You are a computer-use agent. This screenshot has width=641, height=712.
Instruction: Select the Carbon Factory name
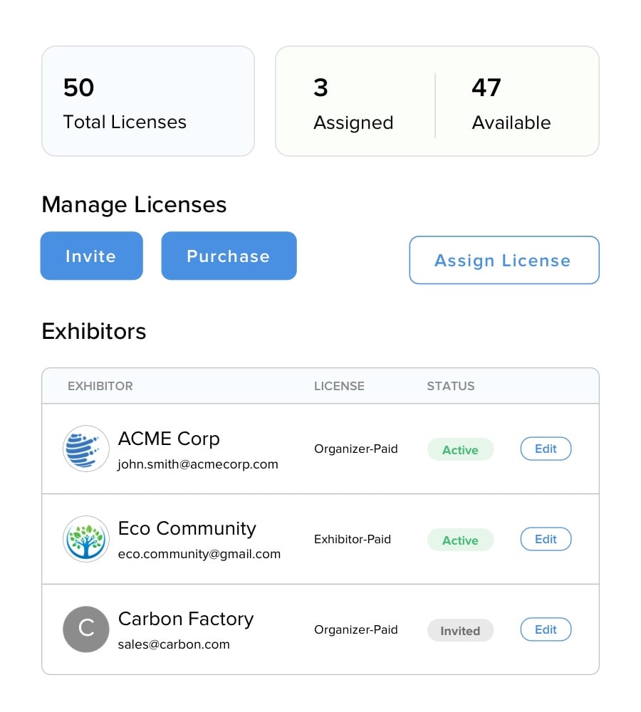[x=186, y=619]
